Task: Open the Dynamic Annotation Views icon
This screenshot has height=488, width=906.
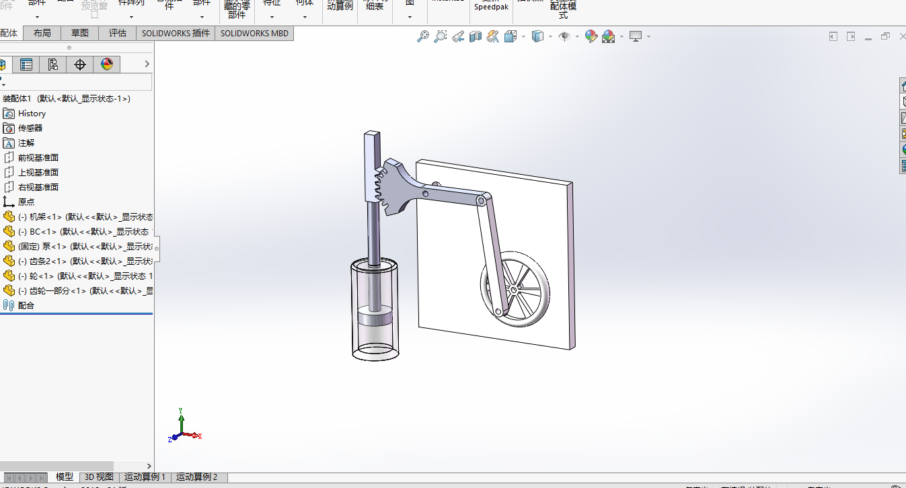Action: pos(493,36)
